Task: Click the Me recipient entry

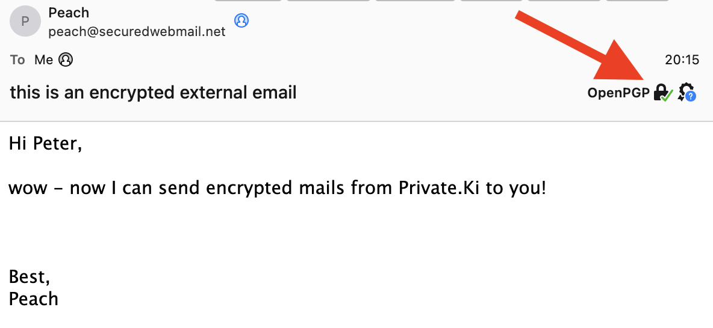Action: pyautogui.click(x=44, y=59)
